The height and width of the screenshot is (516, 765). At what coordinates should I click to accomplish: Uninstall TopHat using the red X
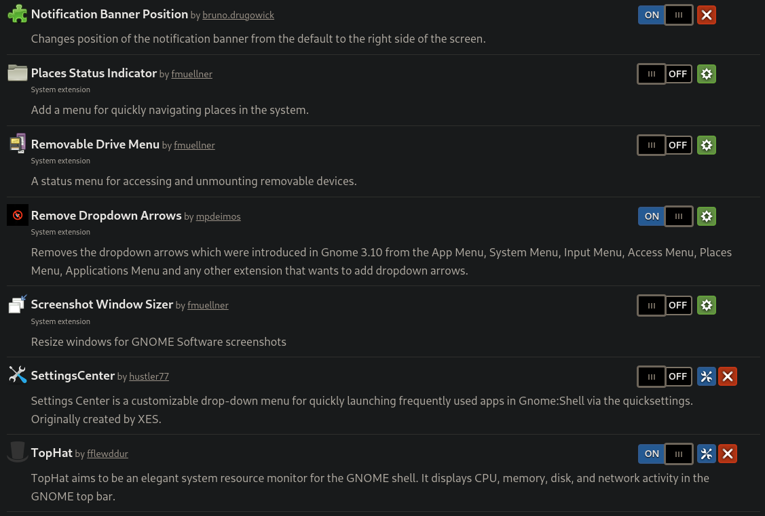click(x=728, y=454)
